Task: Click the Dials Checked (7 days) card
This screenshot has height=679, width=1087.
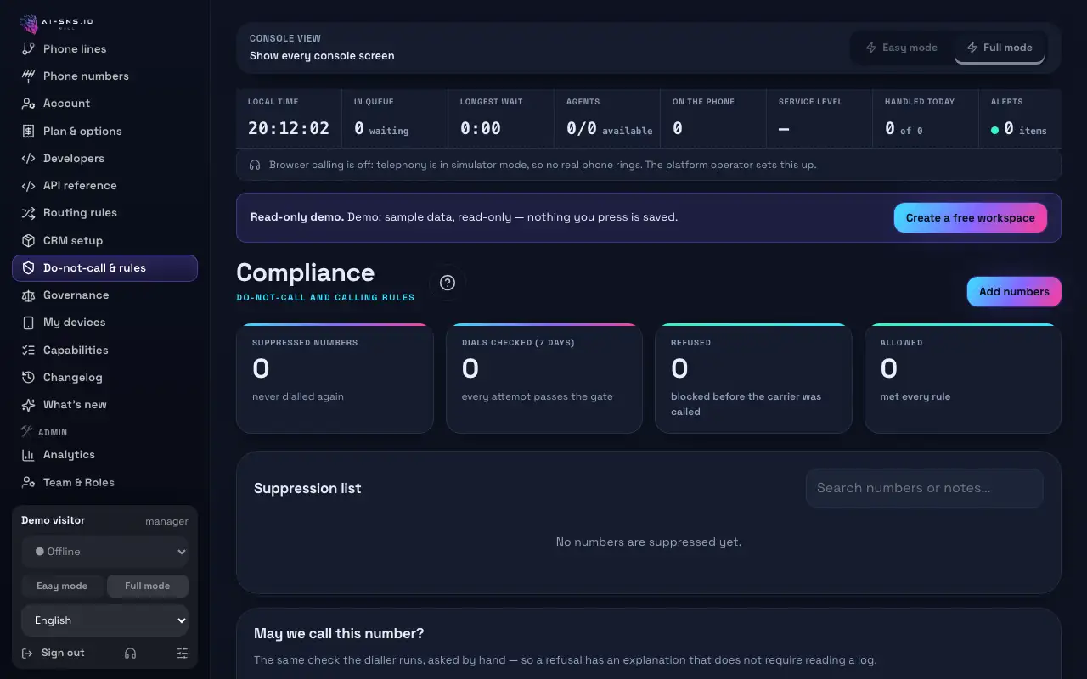Action: coord(544,379)
